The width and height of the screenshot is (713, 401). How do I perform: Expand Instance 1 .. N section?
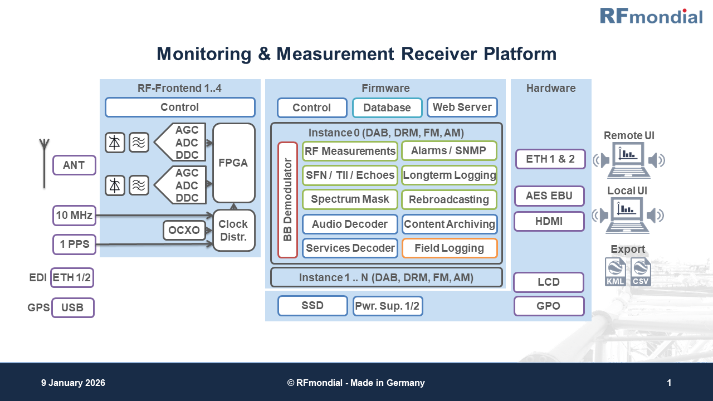pyautogui.click(x=386, y=277)
